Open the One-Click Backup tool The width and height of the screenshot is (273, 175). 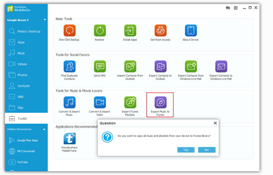click(x=69, y=31)
